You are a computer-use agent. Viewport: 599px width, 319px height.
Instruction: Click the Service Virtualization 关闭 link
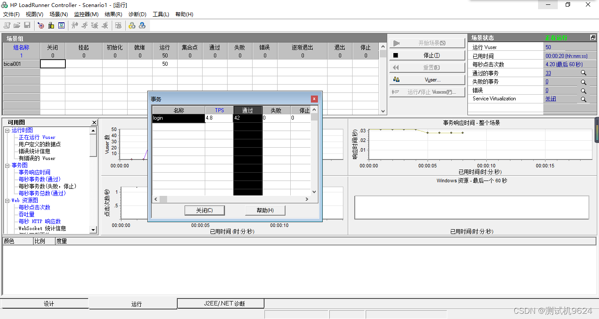point(550,99)
